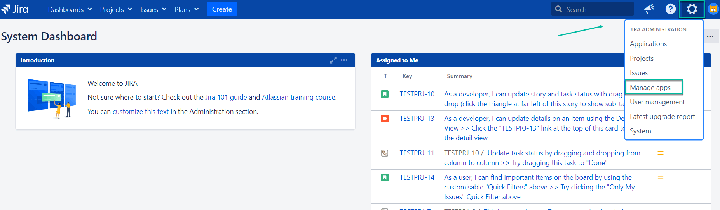Click the T column header
The width and height of the screenshot is (720, 210).
(x=385, y=76)
